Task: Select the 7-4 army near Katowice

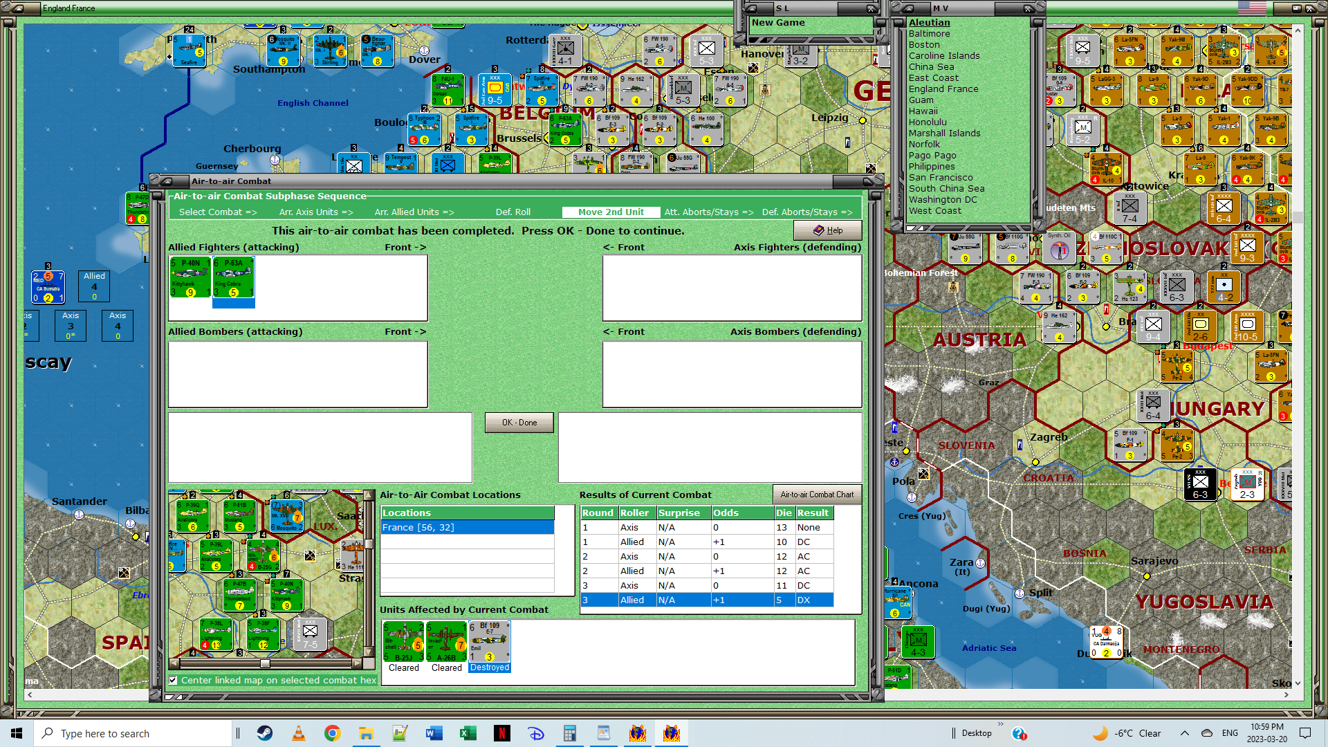Action: tap(1129, 208)
